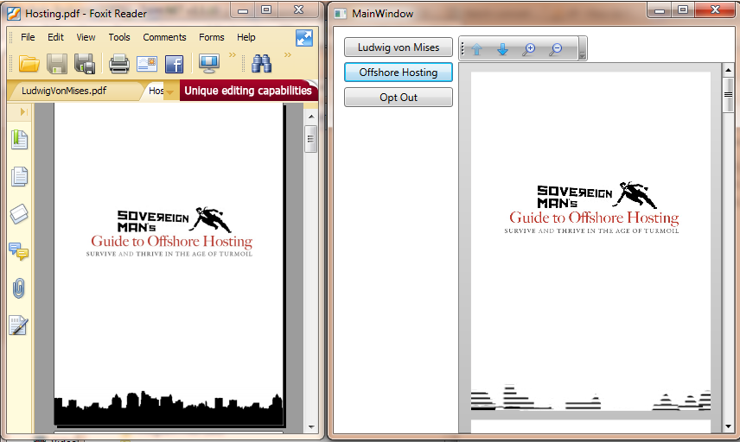
Task: Open the Forms menu
Action: [212, 37]
